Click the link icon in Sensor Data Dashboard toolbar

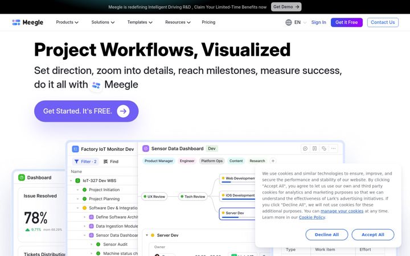pos(324,148)
